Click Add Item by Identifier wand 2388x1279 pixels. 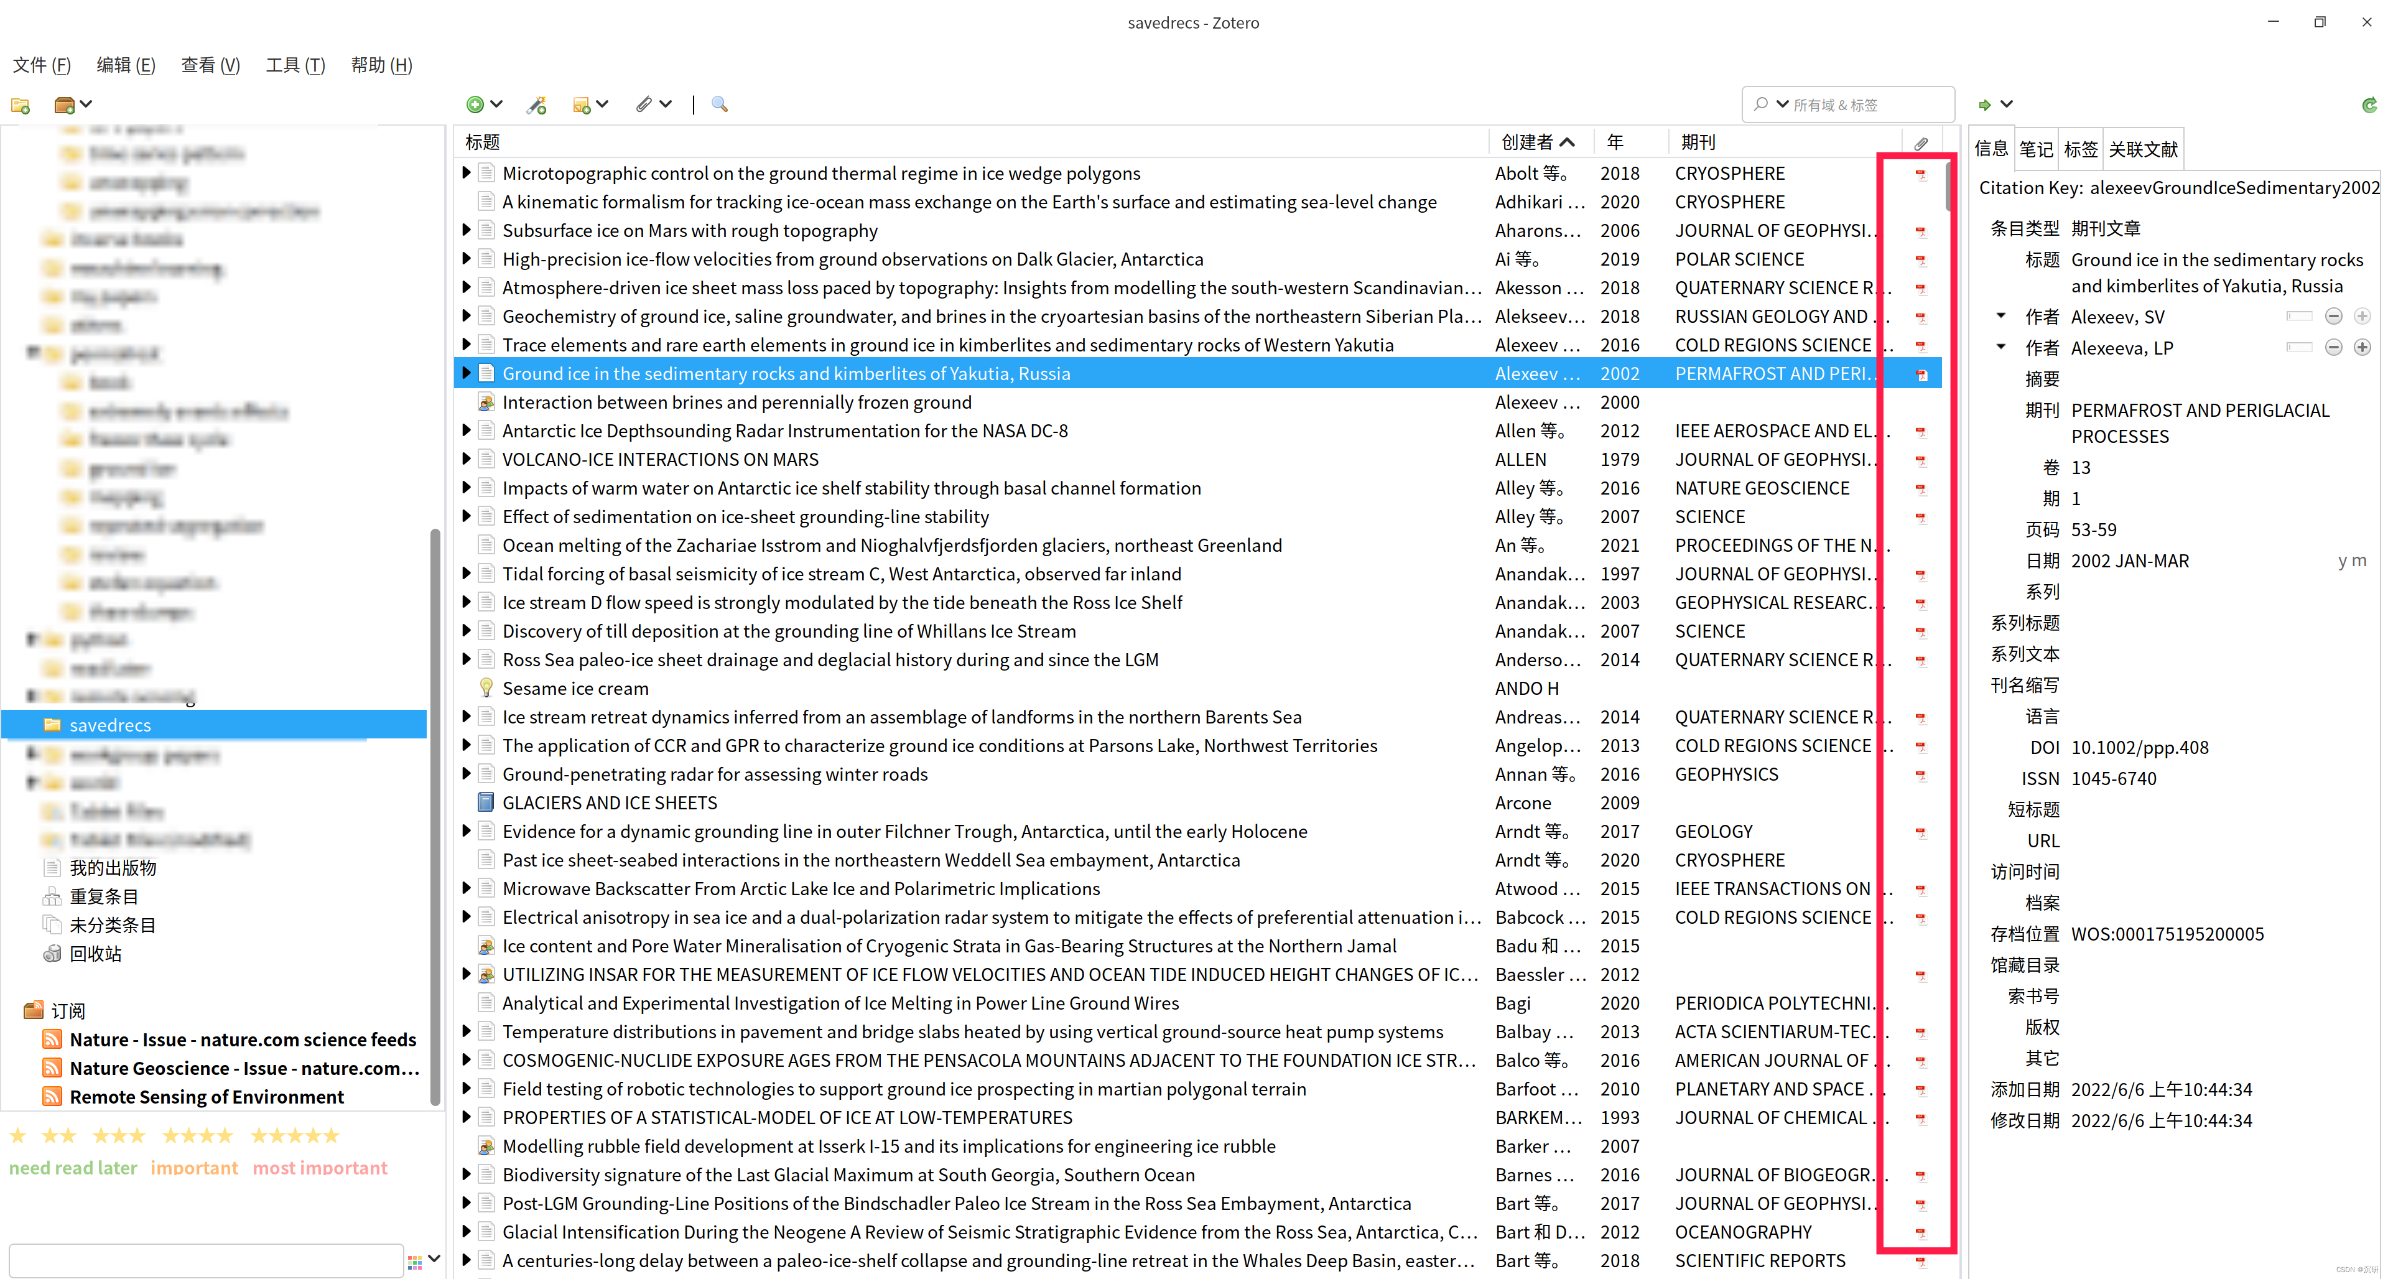point(536,105)
